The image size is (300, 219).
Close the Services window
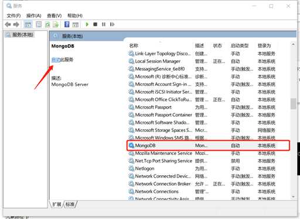pyautogui.click(x=288, y=6)
